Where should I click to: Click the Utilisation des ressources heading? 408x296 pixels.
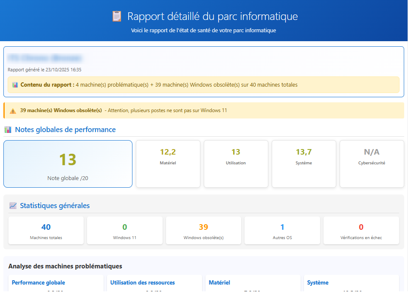coord(142,283)
